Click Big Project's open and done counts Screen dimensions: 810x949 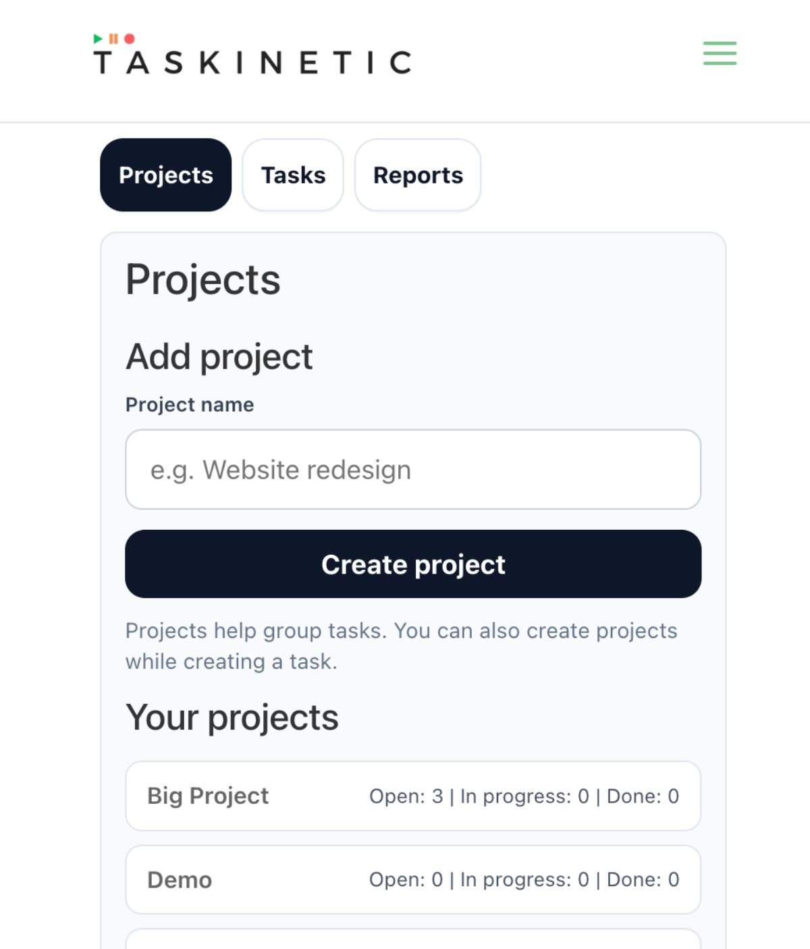click(524, 796)
